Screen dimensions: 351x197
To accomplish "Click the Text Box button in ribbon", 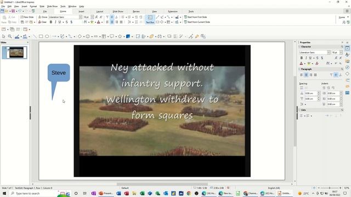I will pos(150,20).
